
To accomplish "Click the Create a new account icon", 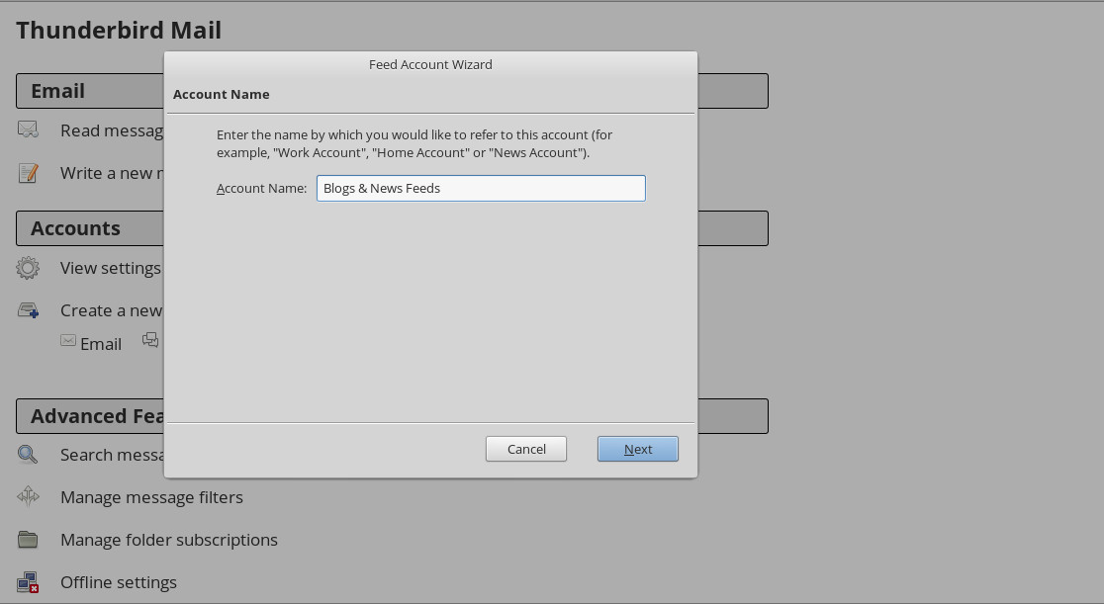I will (x=28, y=310).
